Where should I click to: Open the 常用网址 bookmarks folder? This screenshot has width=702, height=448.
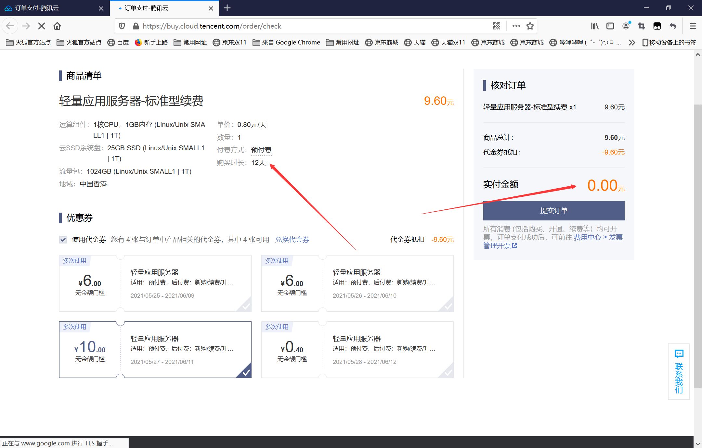[x=190, y=43]
